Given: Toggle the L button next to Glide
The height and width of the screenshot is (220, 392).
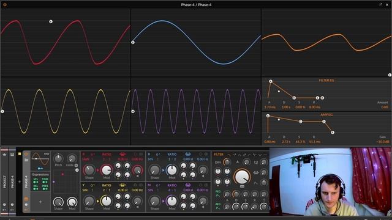Looking at the screenshot, I should tap(76, 165).
